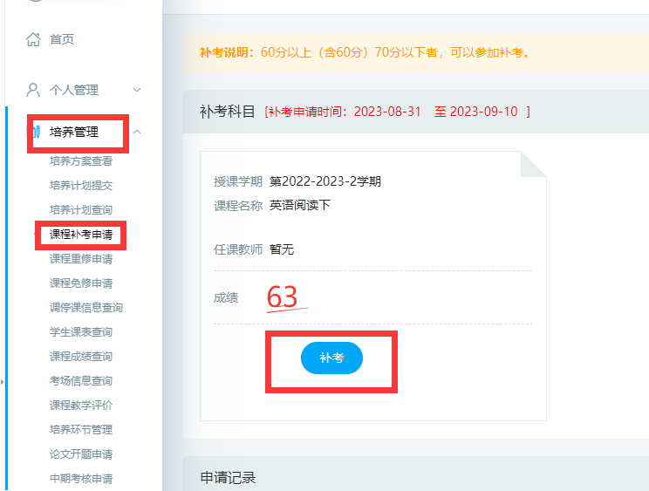Open 课程成绩查询 in sidebar

tap(81, 357)
